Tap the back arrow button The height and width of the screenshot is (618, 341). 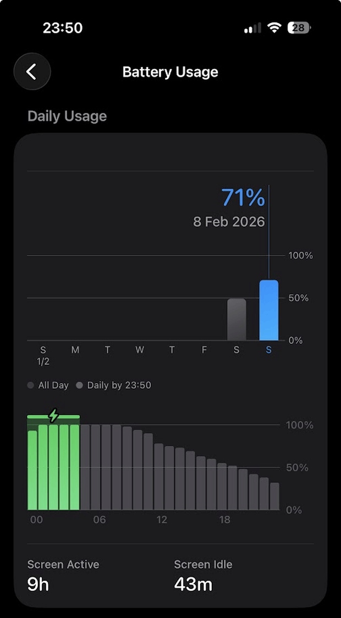pyautogui.click(x=32, y=72)
